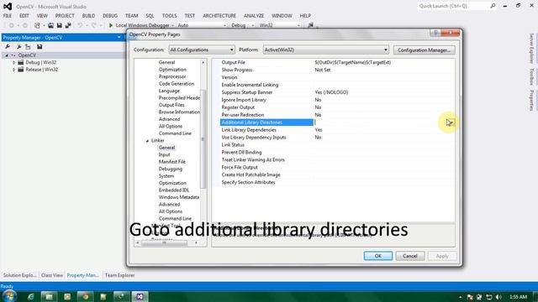Screen dimensions: 538x302
Task: Click the icon right of the Win32 toolbar dropdown
Action: pos(310,25)
